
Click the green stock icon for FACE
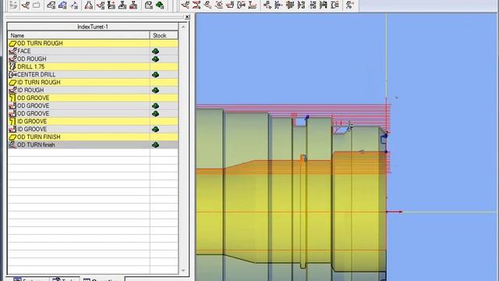155,51
